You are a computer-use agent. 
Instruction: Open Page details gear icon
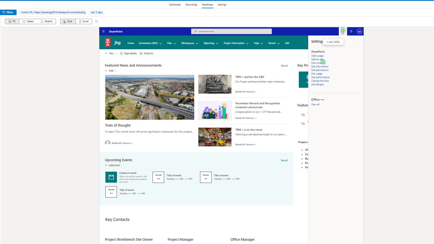[x=121, y=53]
